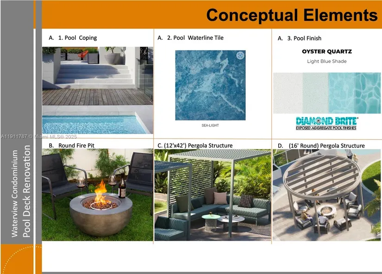This screenshot has height=274, width=382.
Task: Click the 'A. 3. Pool Finish' heading
Action: [x=299, y=38]
